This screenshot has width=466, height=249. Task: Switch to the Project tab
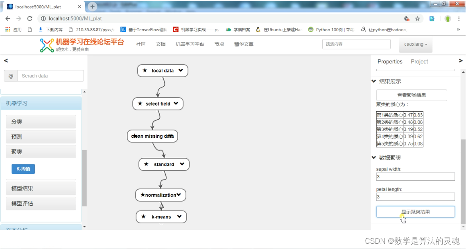419,61
